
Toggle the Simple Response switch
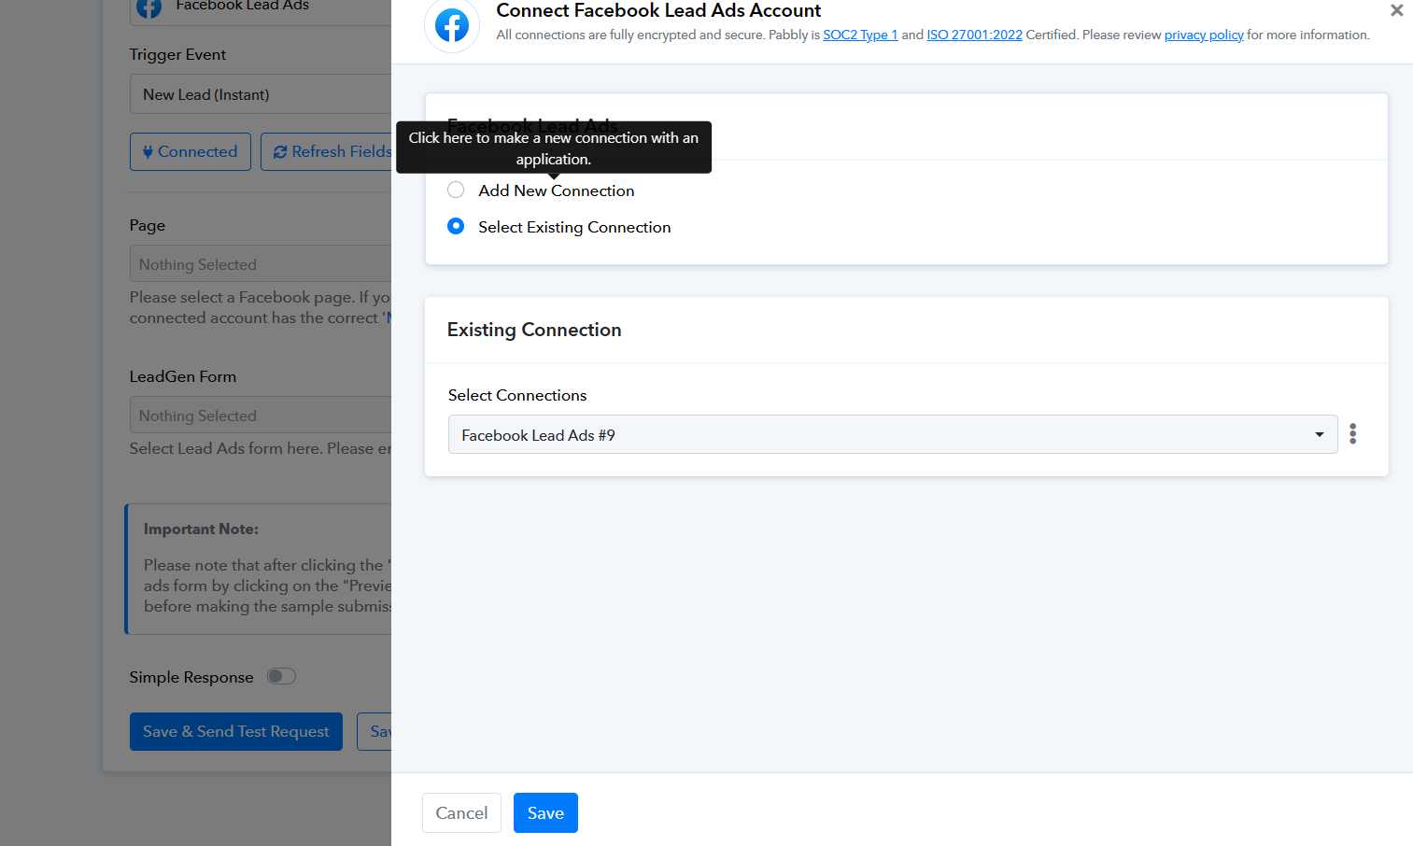281,676
